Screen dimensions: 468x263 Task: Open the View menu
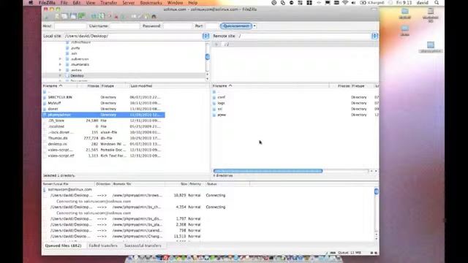coord(91,3)
